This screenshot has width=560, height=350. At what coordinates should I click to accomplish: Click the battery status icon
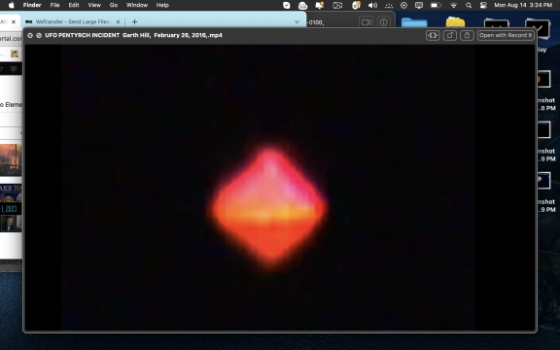(435, 5)
